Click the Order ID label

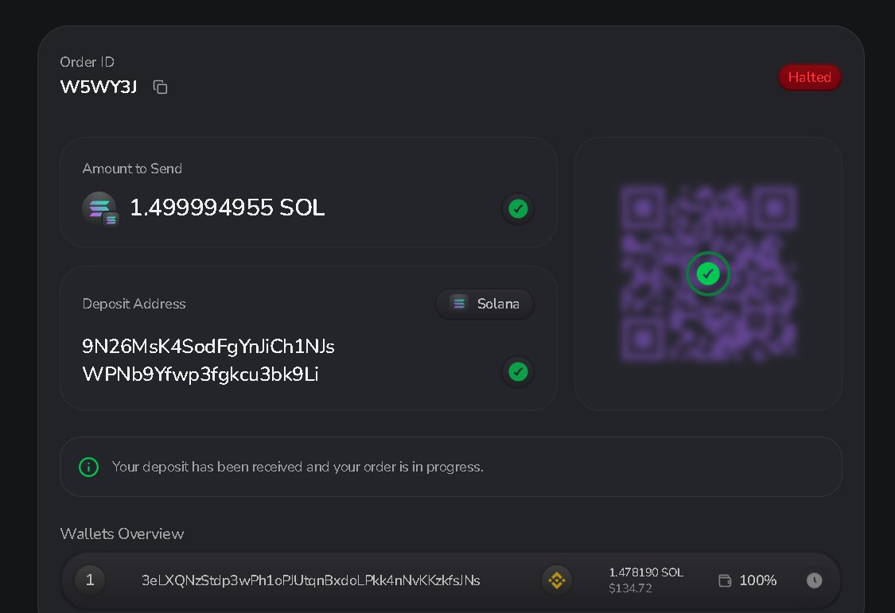point(87,61)
